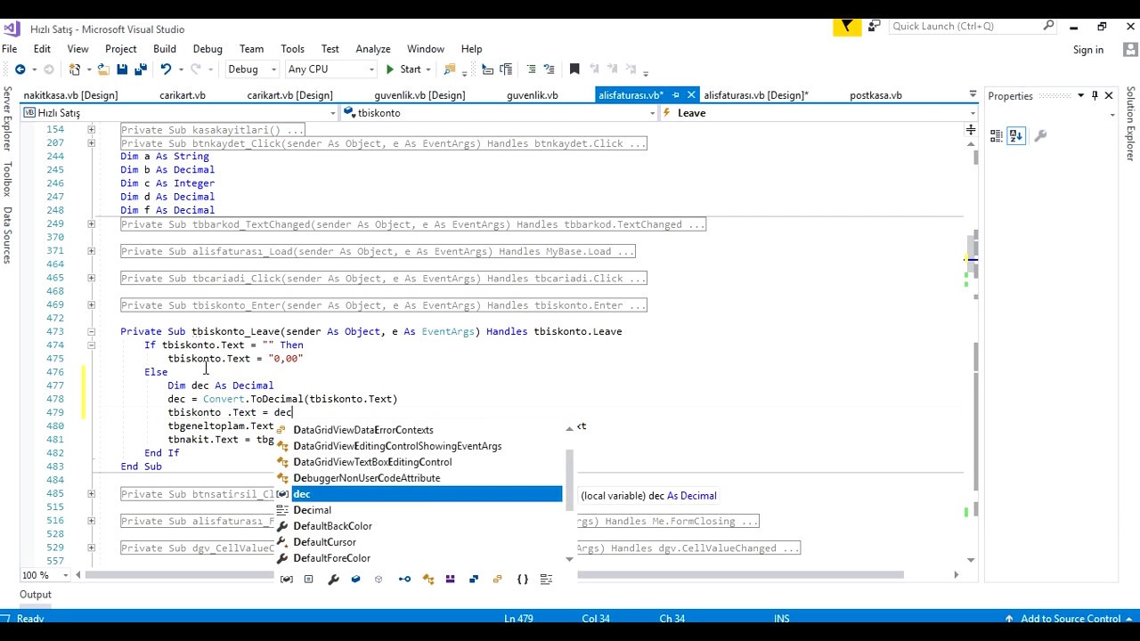Toggle the classes filter in IntelliSense bar
Screen dimensions: 1140x641
pyautogui.click(x=428, y=580)
